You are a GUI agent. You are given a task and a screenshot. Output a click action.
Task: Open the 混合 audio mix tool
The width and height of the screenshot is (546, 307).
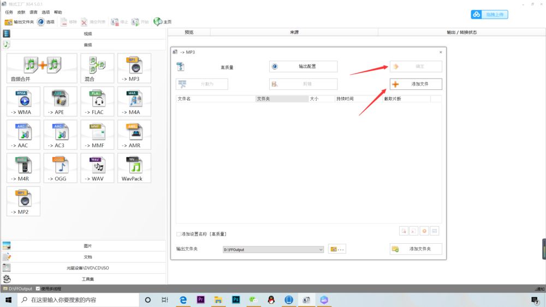click(x=97, y=68)
